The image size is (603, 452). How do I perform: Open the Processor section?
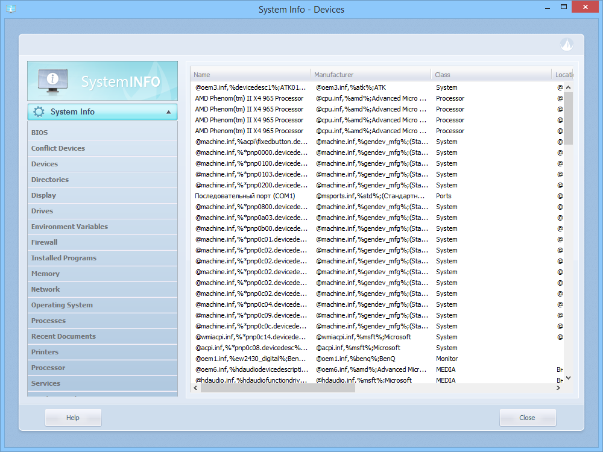[103, 368]
